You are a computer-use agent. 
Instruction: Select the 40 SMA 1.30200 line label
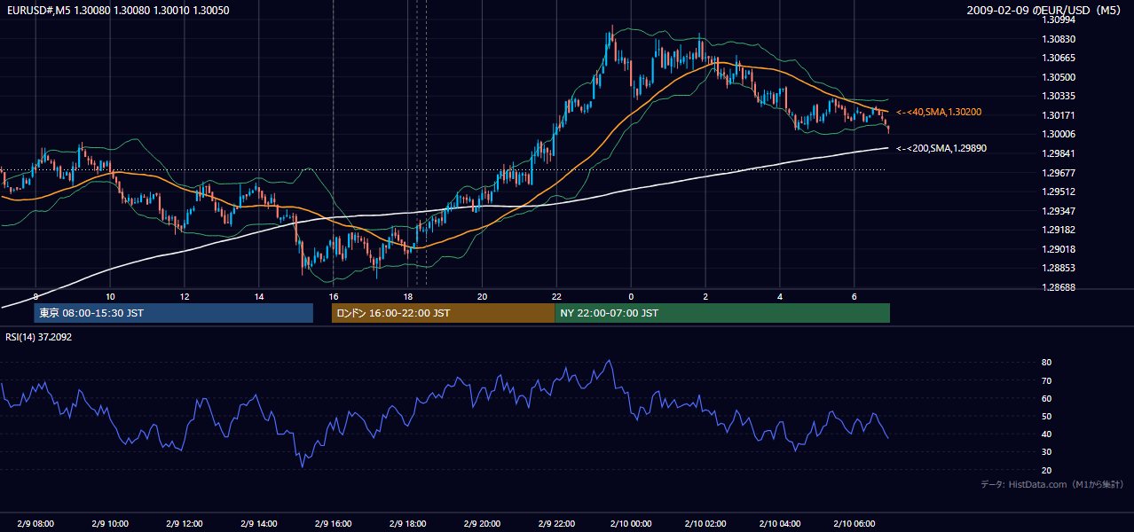[938, 112]
